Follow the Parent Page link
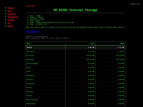 (30, 6)
